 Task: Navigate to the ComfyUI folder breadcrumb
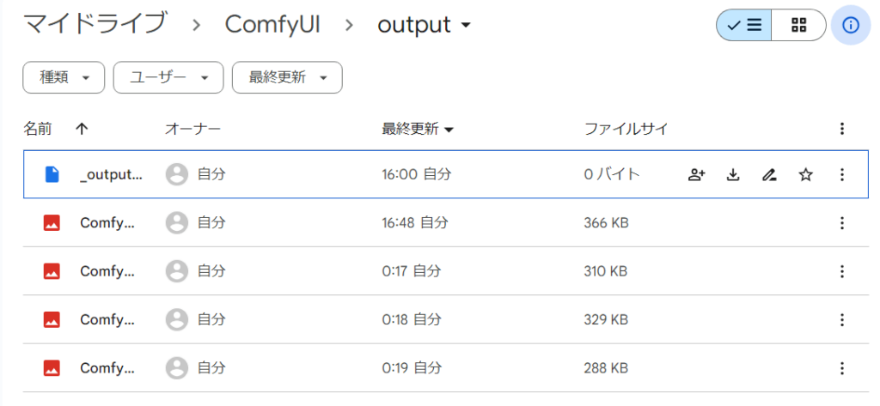tap(272, 25)
